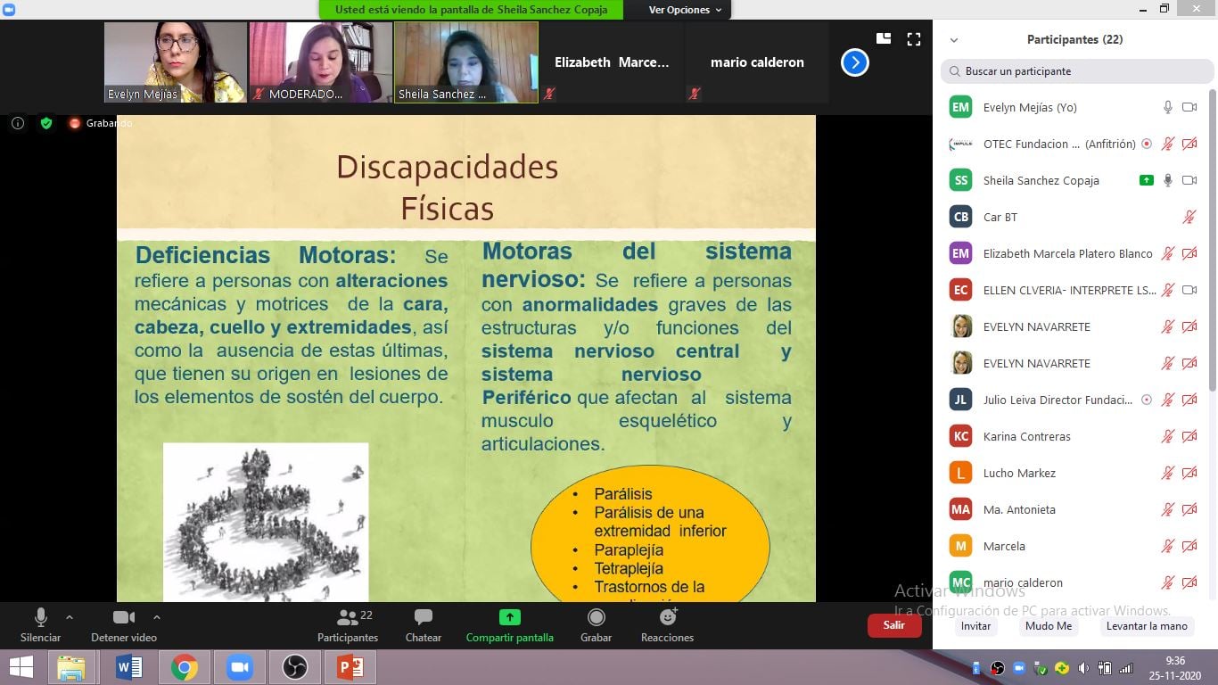This screenshot has height=685, width=1218.
Task: Mute microphone with Silenciar
Action: tap(40, 617)
